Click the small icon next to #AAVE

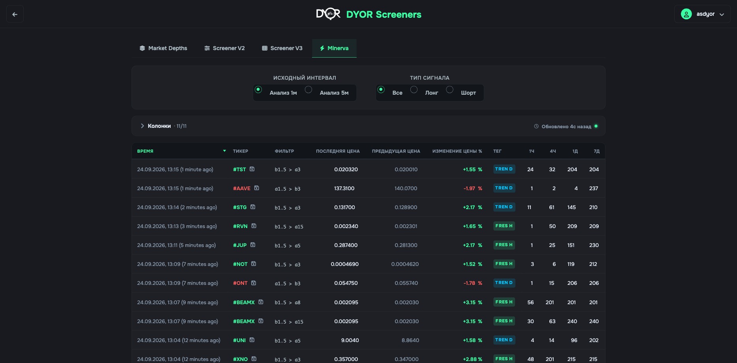(257, 188)
